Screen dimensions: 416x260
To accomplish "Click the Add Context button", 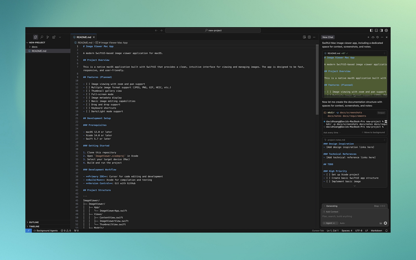I will (x=331, y=212).
